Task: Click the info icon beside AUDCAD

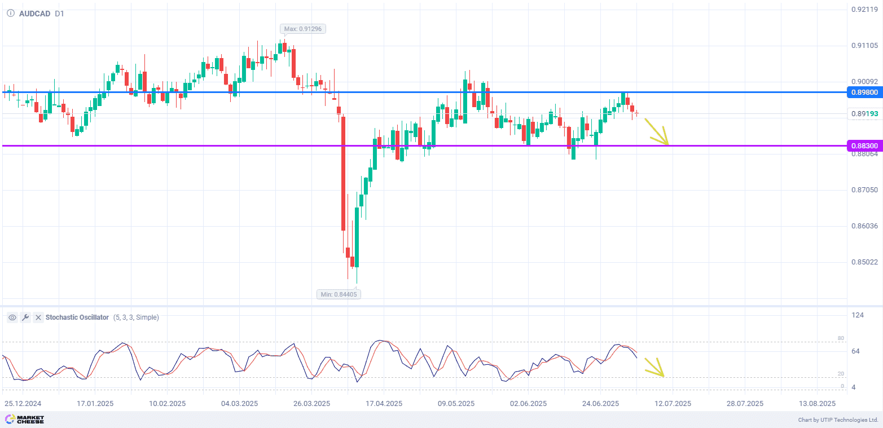Action: coord(10,14)
